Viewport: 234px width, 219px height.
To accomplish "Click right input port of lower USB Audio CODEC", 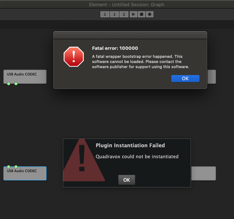I will click(16, 167).
